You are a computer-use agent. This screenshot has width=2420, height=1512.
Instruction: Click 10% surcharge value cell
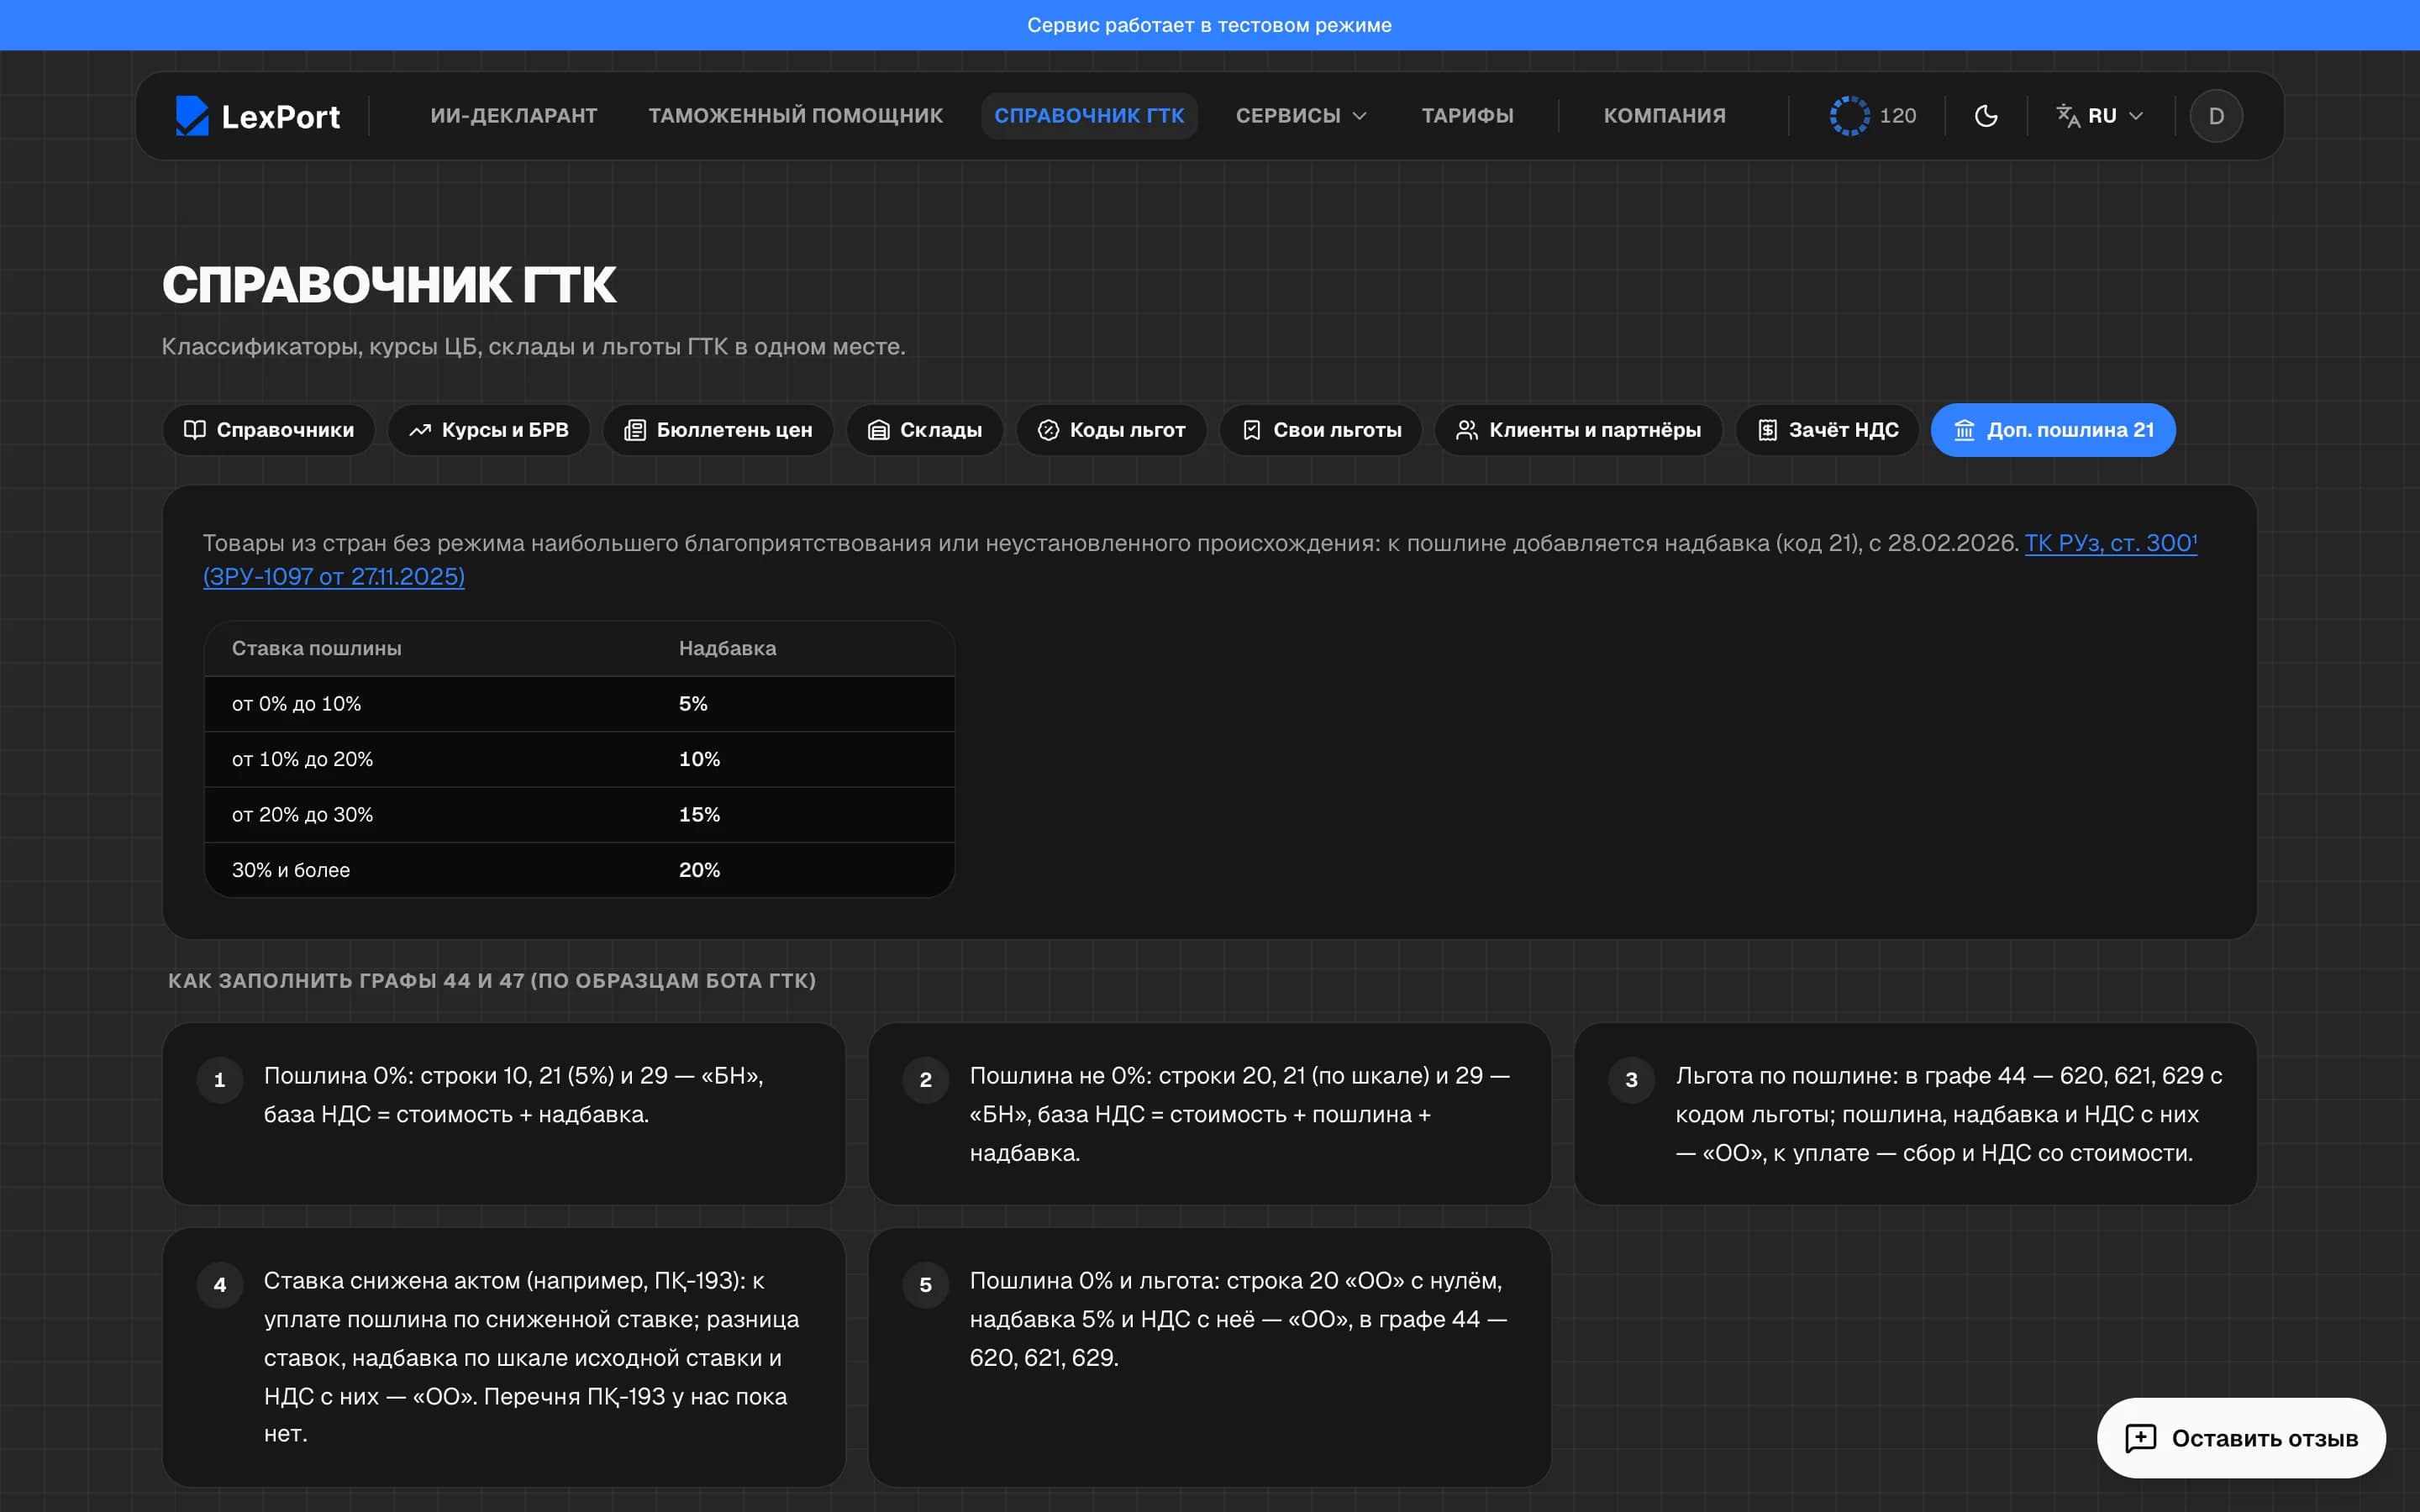(699, 759)
